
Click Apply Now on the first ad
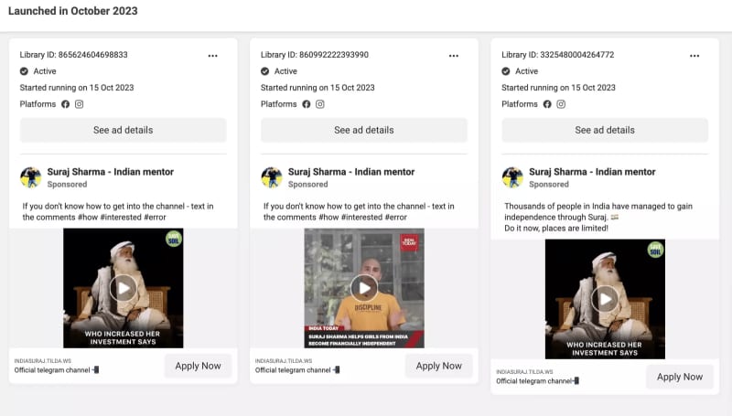pyautogui.click(x=198, y=366)
